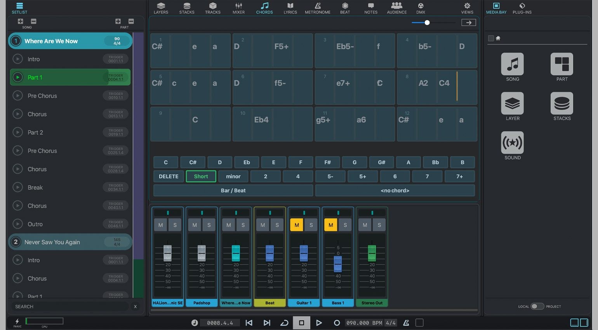Image resolution: width=598 pixels, height=330 pixels.
Task: Open the Lyrics panel
Action: [290, 8]
